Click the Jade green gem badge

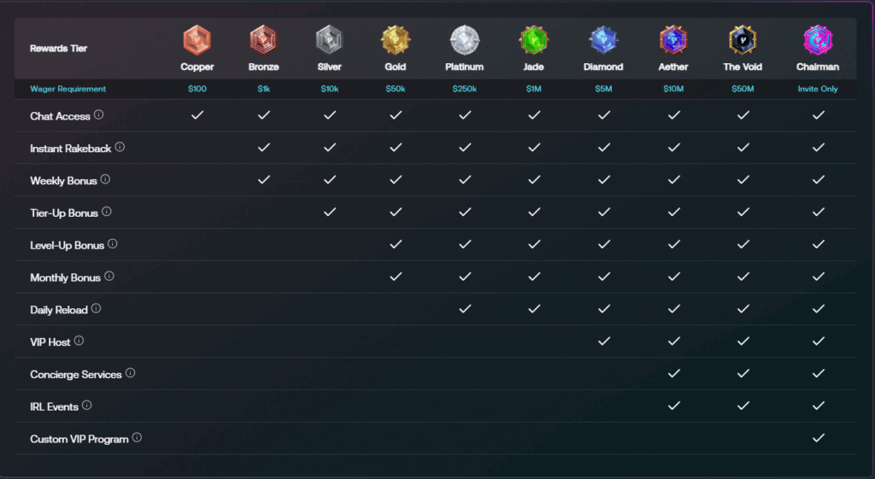click(533, 40)
